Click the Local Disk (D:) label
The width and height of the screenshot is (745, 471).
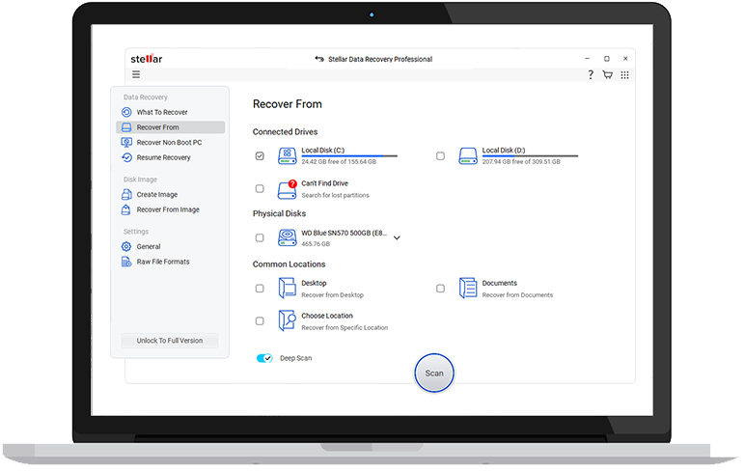[504, 151]
